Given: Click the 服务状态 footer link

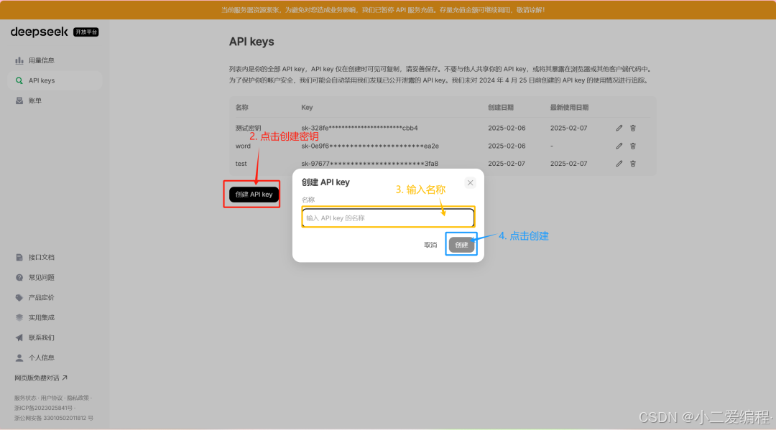Looking at the screenshot, I should click(x=25, y=398).
